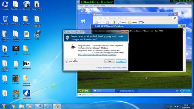The image size is (194, 109).
Task: Collapse Hide details in UAC dialog
Action: (x=72, y=61)
